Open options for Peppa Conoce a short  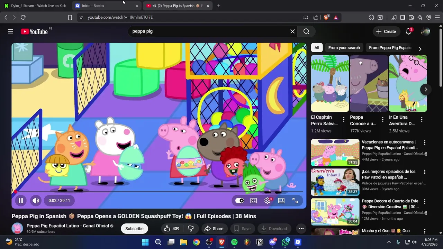pos(383,120)
